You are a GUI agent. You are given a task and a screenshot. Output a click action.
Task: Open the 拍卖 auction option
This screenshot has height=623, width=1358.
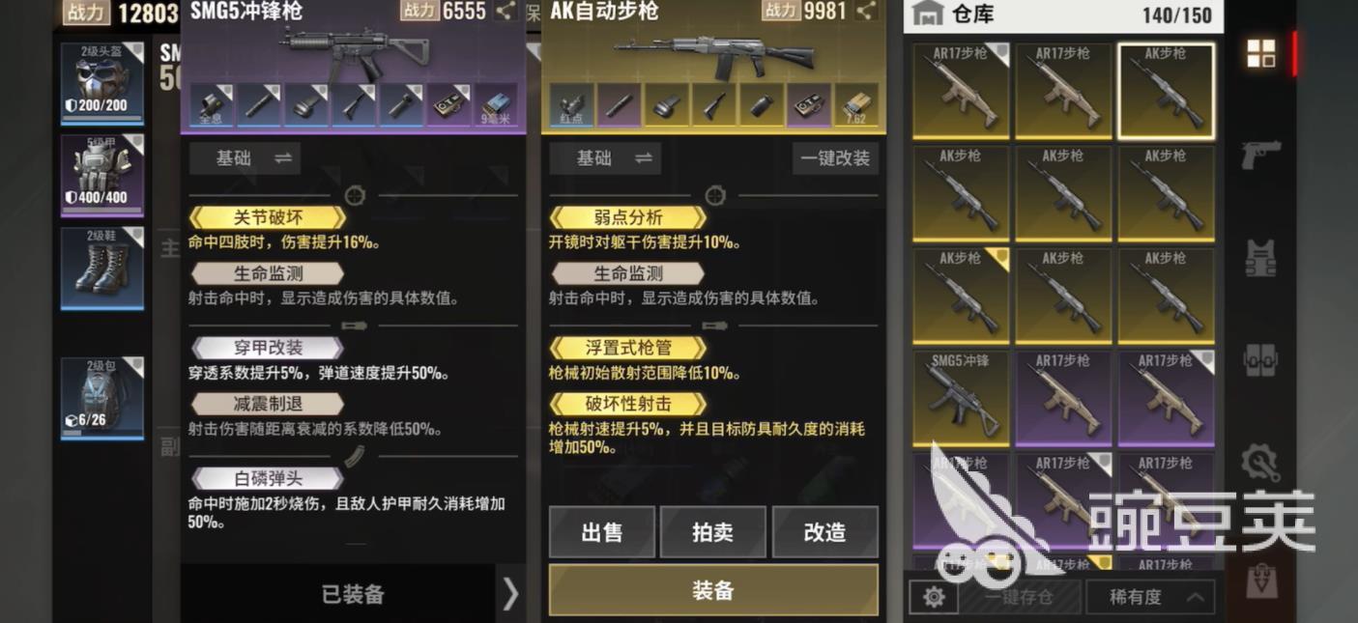click(x=713, y=532)
